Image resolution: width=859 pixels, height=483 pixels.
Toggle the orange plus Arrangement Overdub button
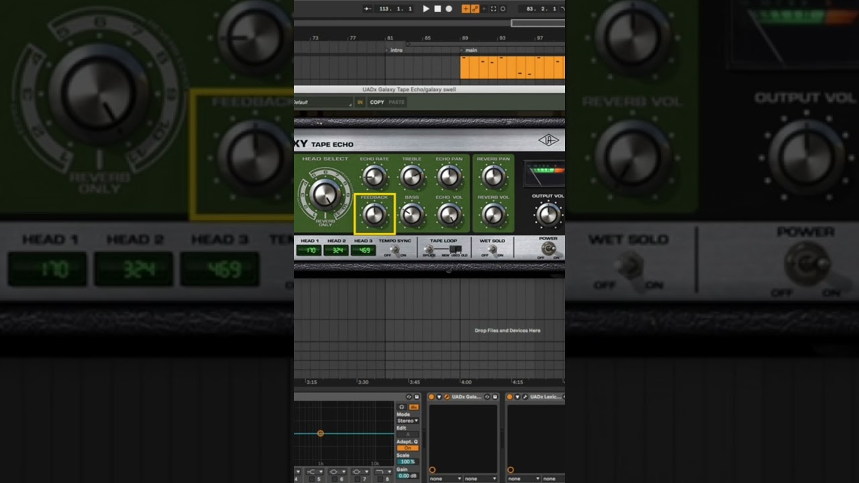click(x=466, y=9)
